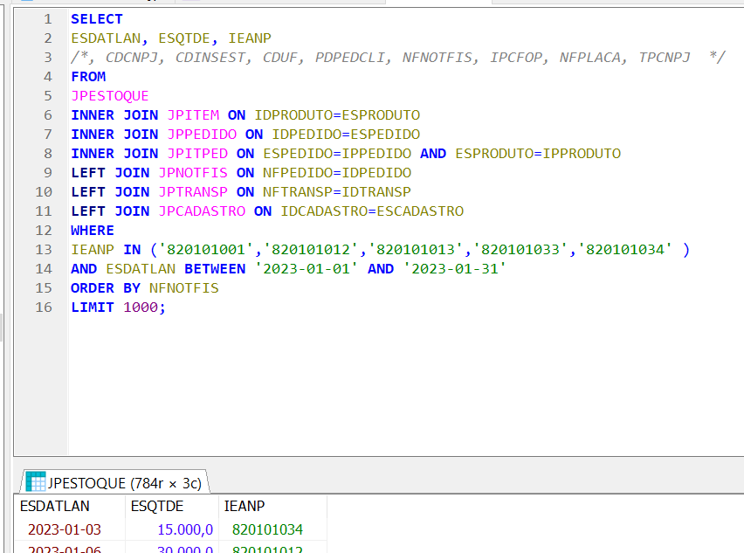The image size is (744, 553).
Task: Click the IEANP column header in results
Action: [244, 506]
